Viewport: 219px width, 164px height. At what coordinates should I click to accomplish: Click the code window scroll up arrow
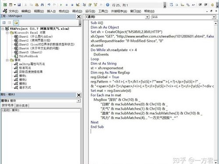215,23
